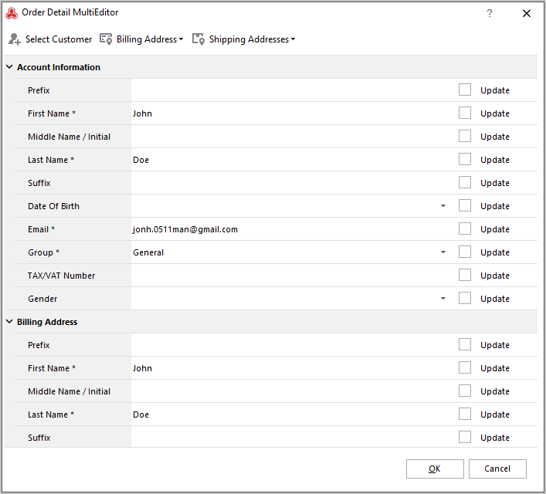Image resolution: width=546 pixels, height=494 pixels.
Task: Confirm changes with the OK button
Action: [435, 469]
